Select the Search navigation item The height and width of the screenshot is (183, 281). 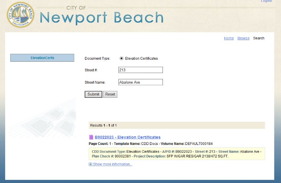pos(259,38)
